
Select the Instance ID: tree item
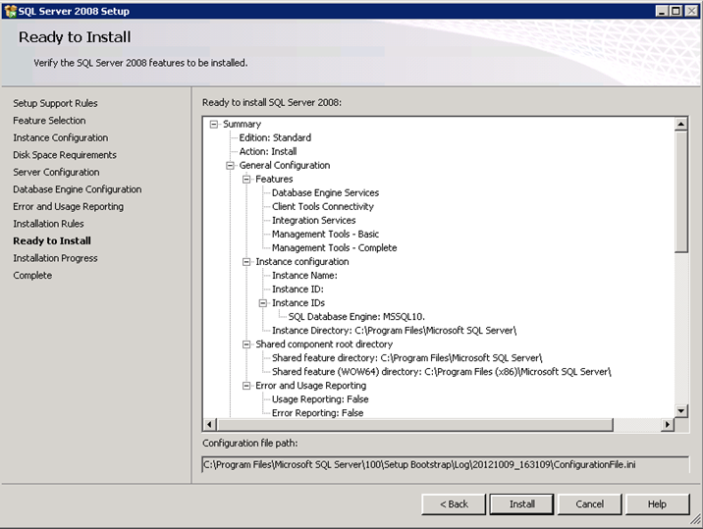point(297,290)
